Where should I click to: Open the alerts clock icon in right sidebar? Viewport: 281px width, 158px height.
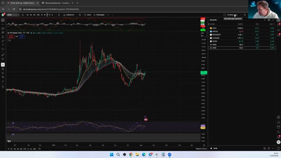pos(278,25)
